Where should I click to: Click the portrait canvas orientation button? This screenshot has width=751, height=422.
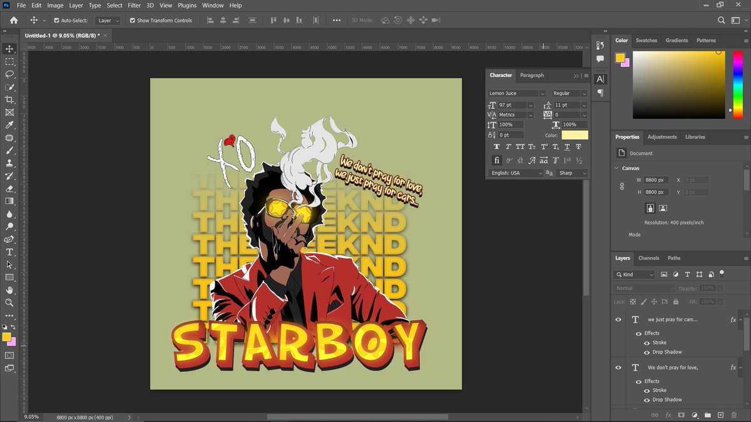pyautogui.click(x=650, y=208)
